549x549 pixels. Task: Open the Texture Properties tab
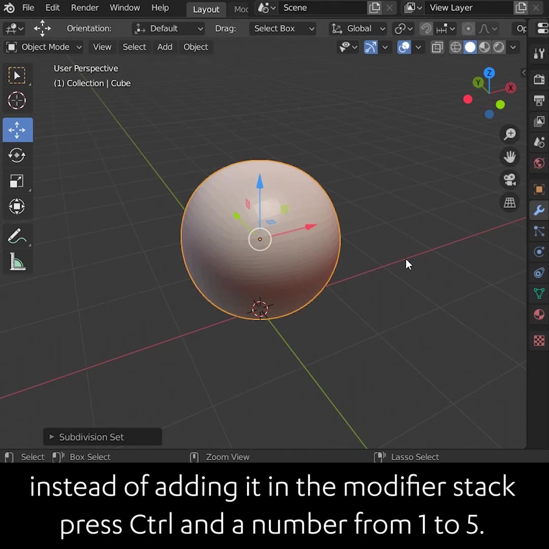539,341
